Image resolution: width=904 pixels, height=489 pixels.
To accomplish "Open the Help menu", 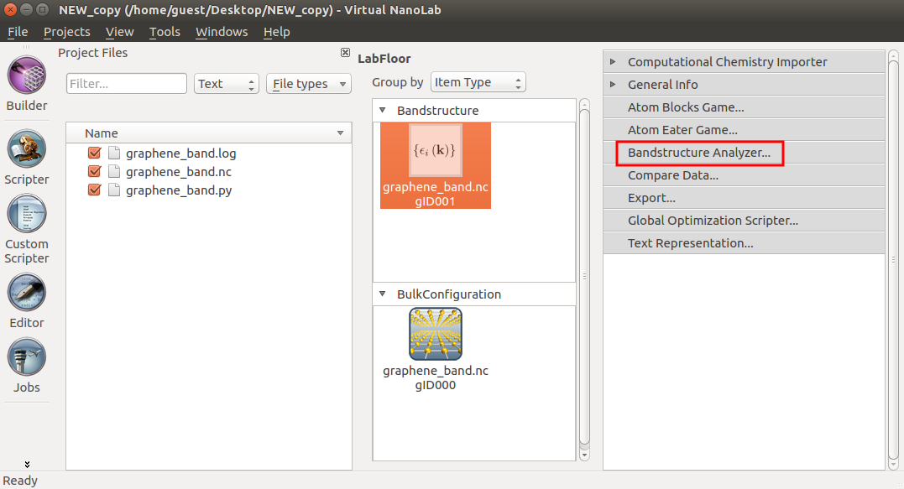I will point(277,32).
